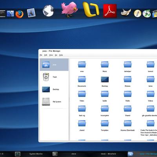Launch Adobe Acrobat Reader from dock
Viewport: 157px width, 157px height.
(110, 11)
